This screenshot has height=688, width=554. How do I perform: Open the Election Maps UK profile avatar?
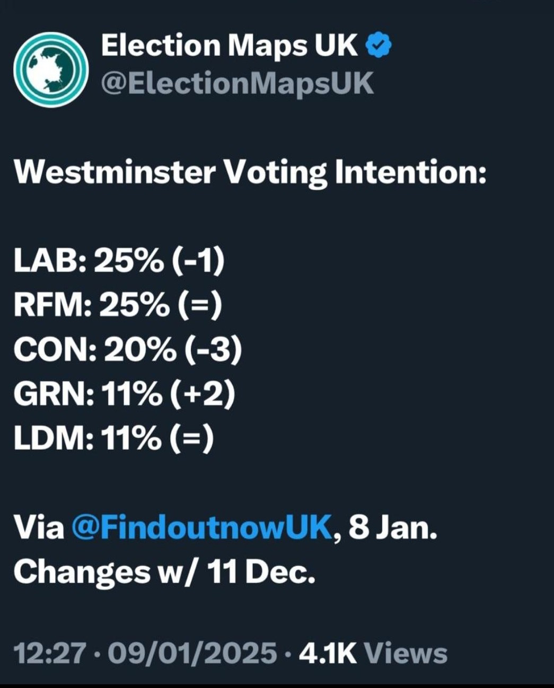click(x=51, y=69)
